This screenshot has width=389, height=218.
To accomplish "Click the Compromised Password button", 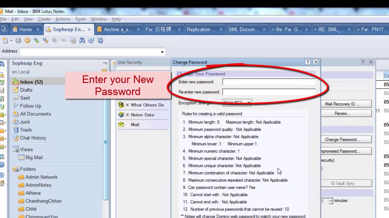I will pyautogui.click(x=346, y=151).
